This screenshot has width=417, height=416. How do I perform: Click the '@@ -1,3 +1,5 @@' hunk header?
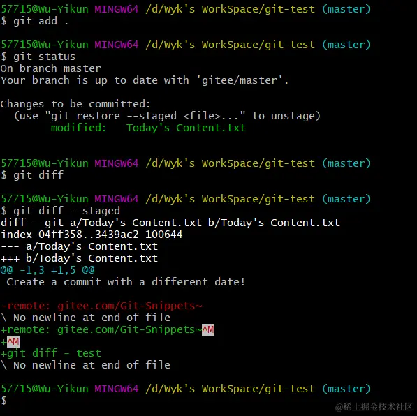pos(47,270)
